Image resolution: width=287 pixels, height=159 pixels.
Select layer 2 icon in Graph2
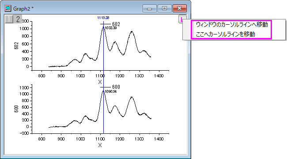[x=18, y=19]
